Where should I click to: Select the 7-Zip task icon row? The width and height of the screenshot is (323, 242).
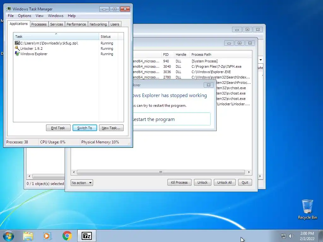(17, 43)
